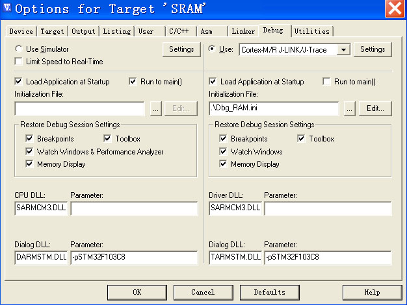Open the Cortex-M/R J-LINK/J-Trace driver dropdown
This screenshot has height=305, width=407.
pos(344,49)
